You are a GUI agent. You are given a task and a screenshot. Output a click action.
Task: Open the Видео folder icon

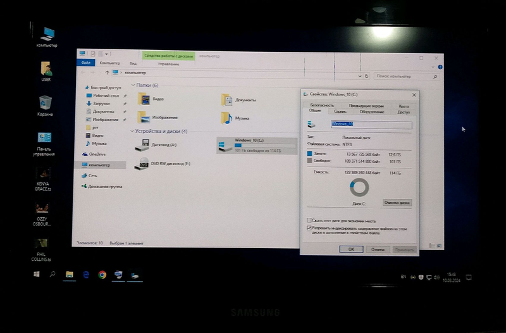(x=151, y=99)
